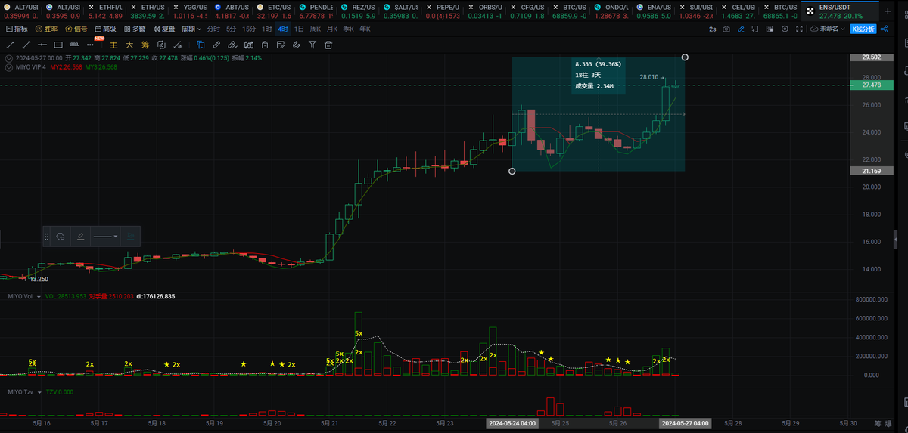This screenshot has width=908, height=433.
Task: Click the save layout icon beside the gear
Action: pyautogui.click(x=770, y=29)
